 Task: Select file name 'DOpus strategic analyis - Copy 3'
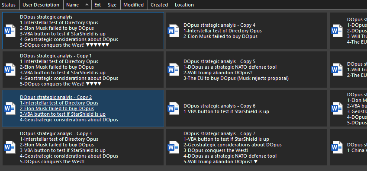click(56, 133)
